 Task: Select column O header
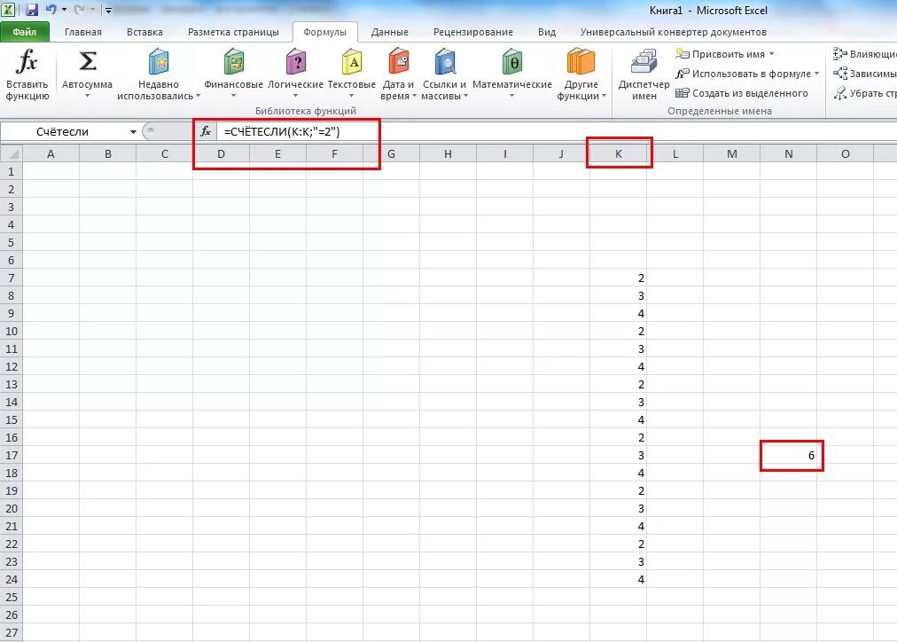click(x=845, y=153)
